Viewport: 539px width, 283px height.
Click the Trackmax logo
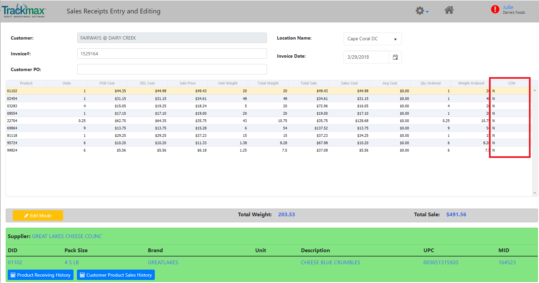(x=24, y=11)
